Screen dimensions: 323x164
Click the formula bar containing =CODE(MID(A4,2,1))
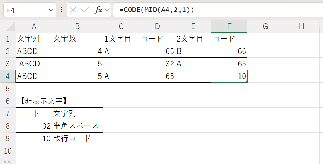point(218,10)
